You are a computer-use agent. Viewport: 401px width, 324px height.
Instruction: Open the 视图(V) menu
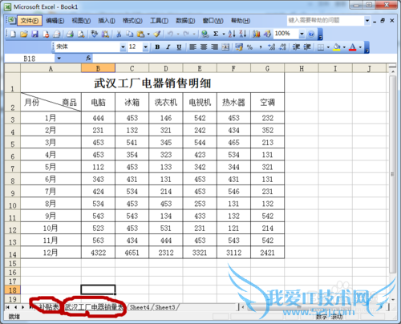[81, 21]
